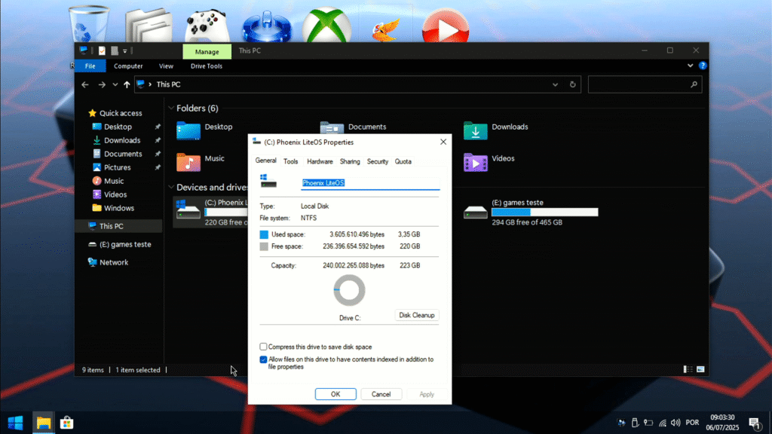Go up one level with up arrow
The height and width of the screenshot is (434, 772).
(x=127, y=84)
